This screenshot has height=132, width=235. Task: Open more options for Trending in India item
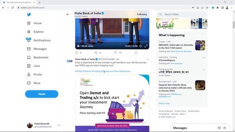click(204, 70)
